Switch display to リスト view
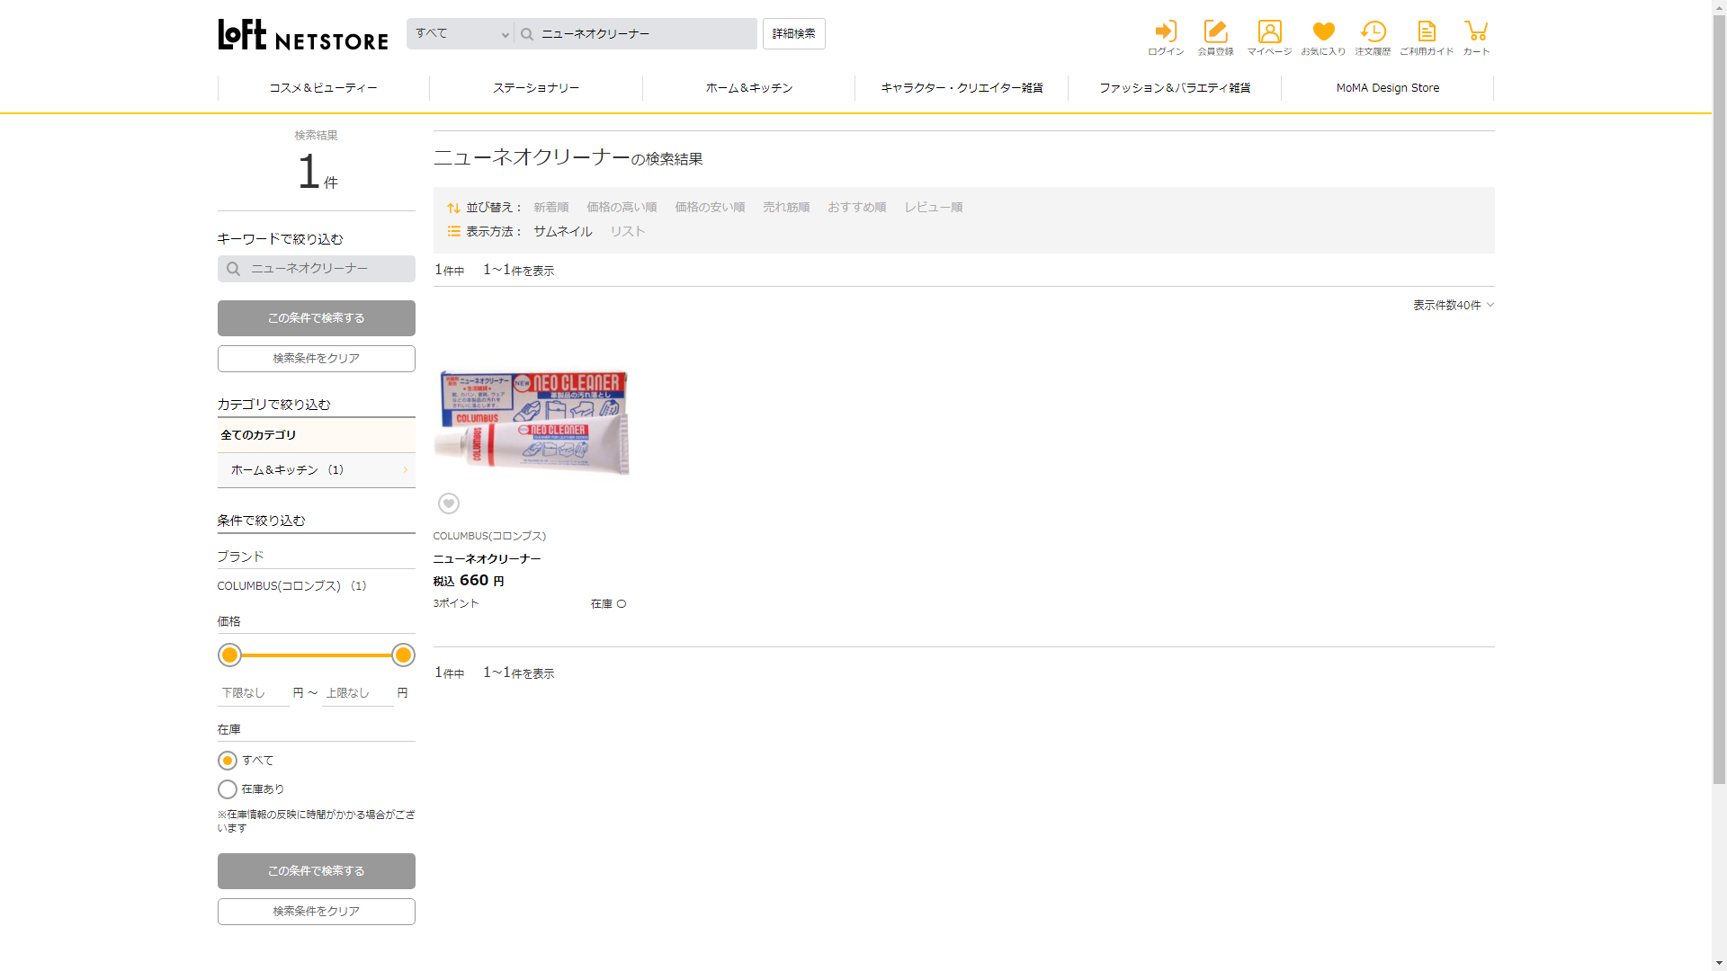The width and height of the screenshot is (1727, 971). [628, 232]
